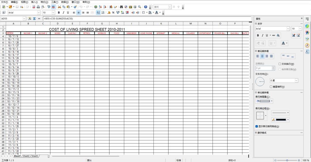This screenshot has height=162, width=311.
Task: Open Function Wizard beside formula bar
Action: (30, 19)
